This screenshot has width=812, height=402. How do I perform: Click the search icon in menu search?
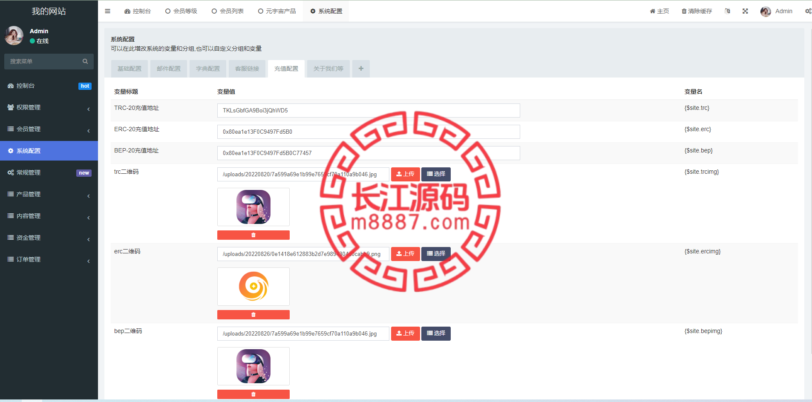[85, 61]
